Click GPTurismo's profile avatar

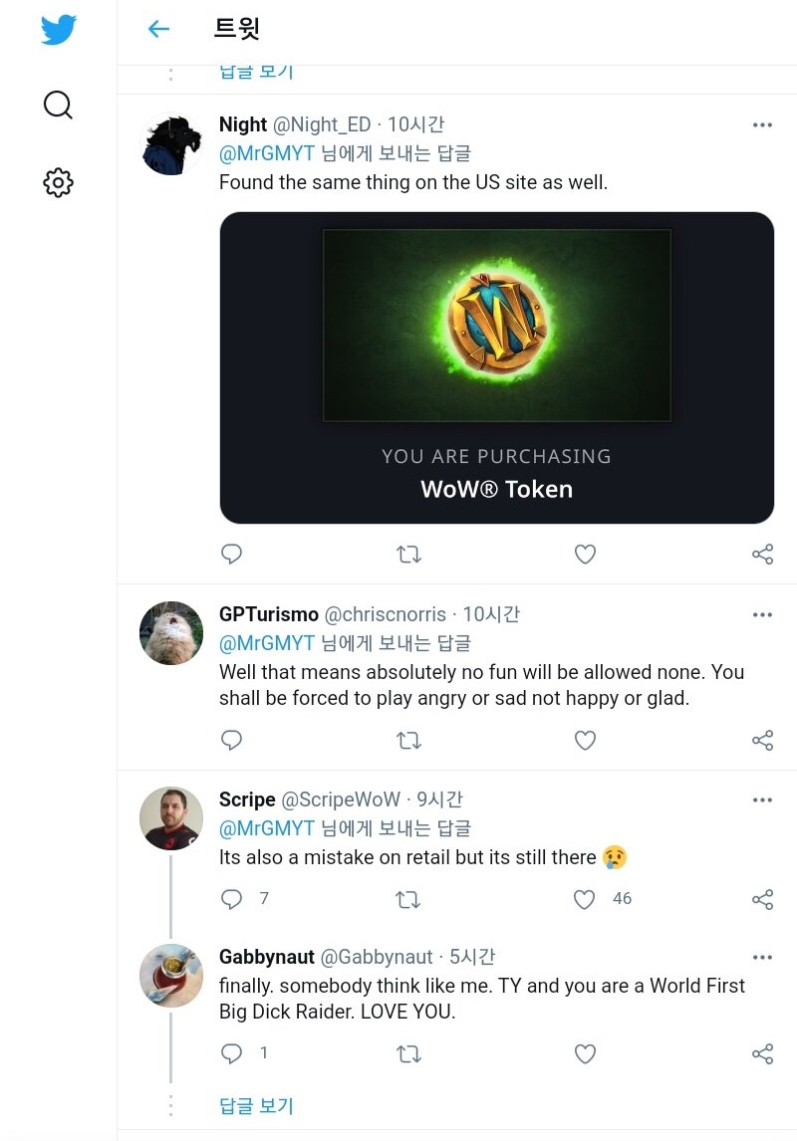coord(171,633)
